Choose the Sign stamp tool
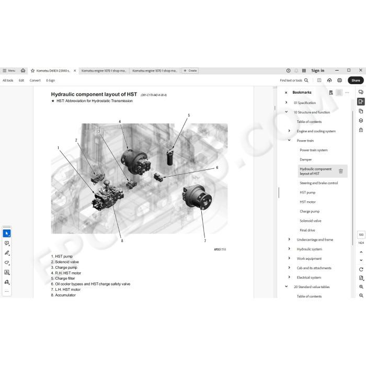366x366 pixels. pyautogui.click(x=7, y=282)
